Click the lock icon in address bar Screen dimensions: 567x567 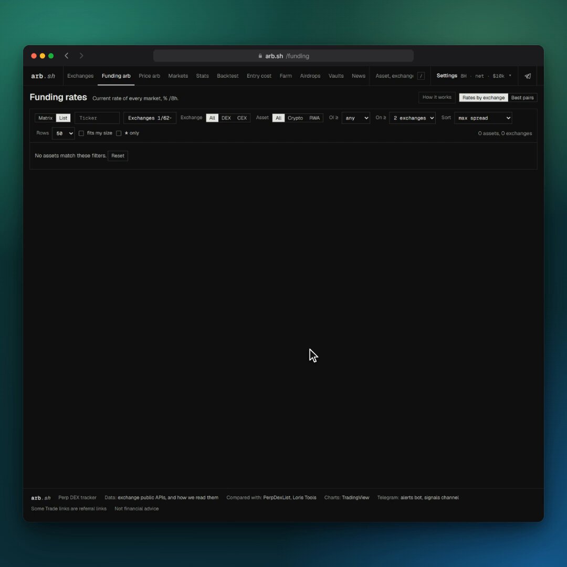tap(260, 56)
